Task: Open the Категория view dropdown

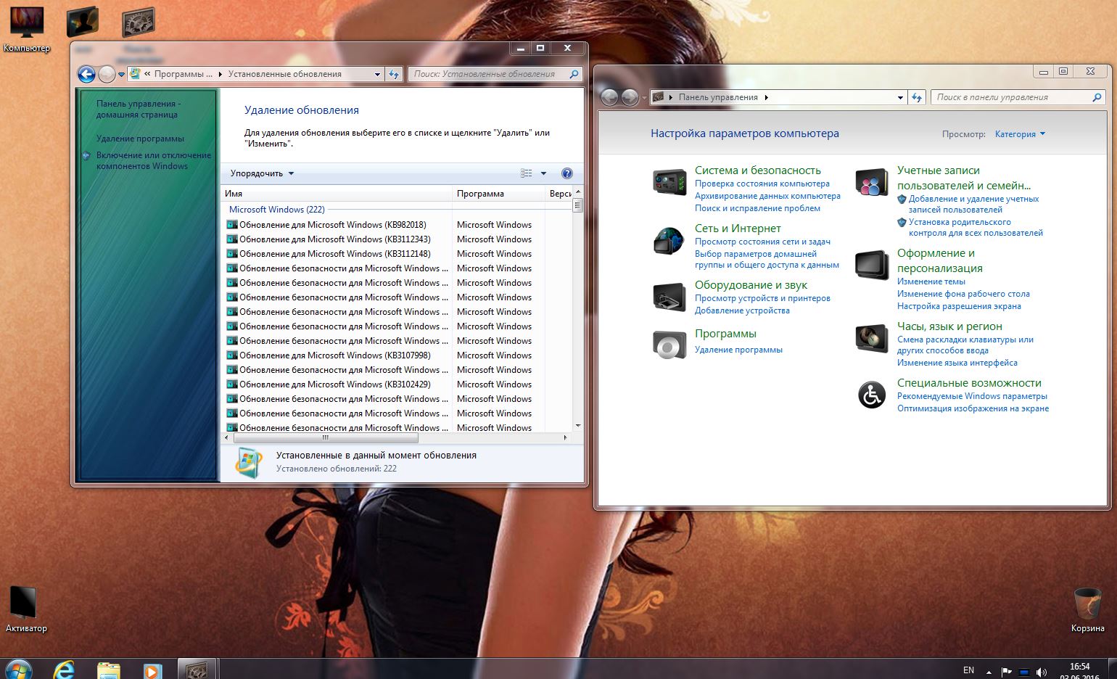Action: (x=1020, y=134)
